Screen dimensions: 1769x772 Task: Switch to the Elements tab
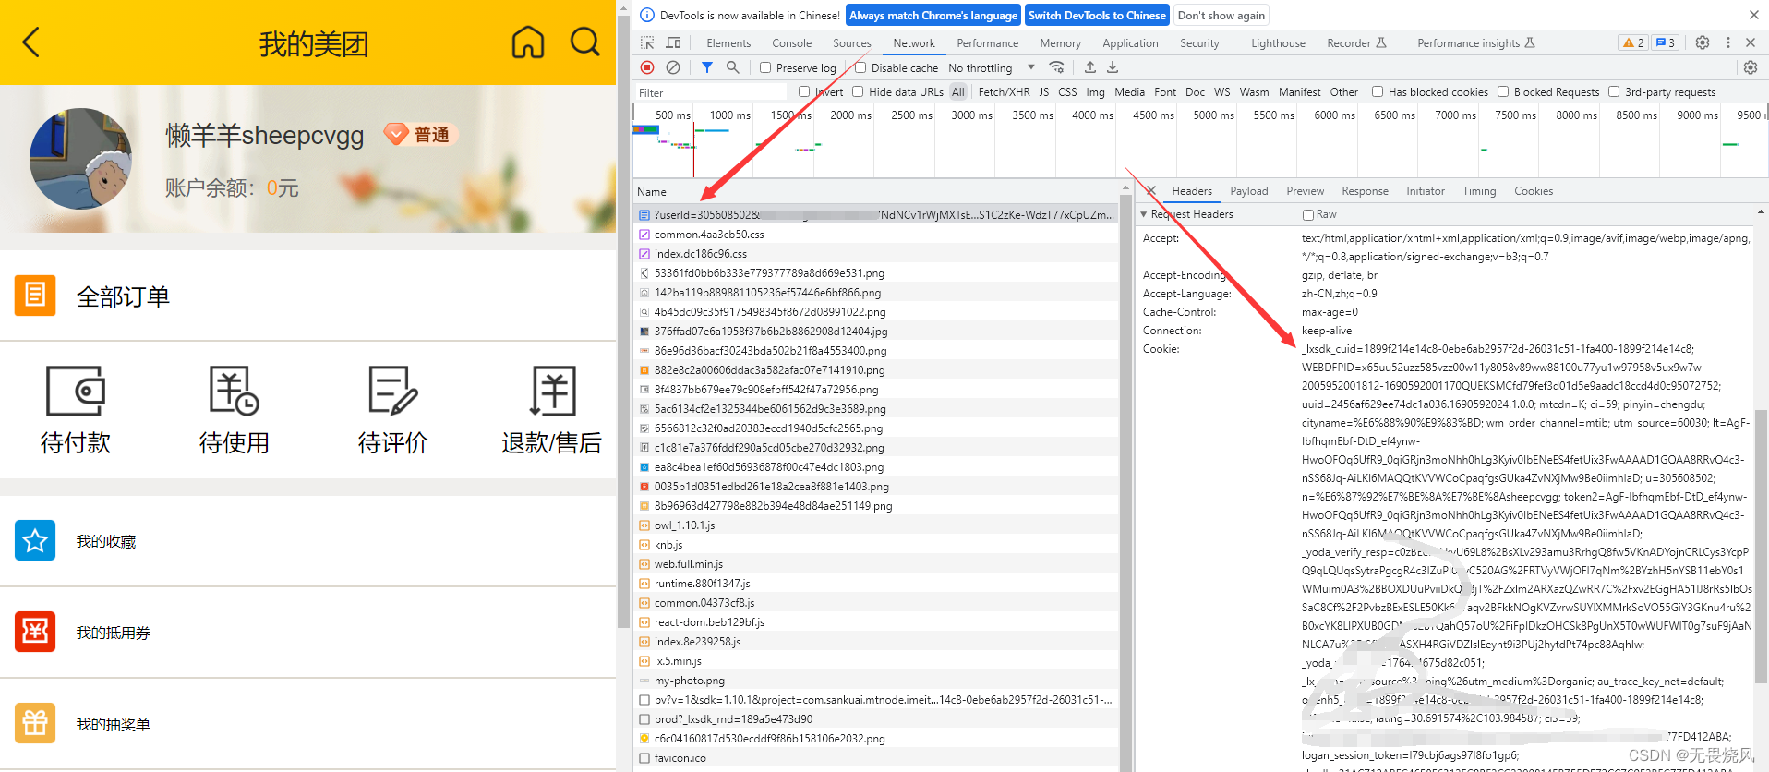click(x=728, y=42)
